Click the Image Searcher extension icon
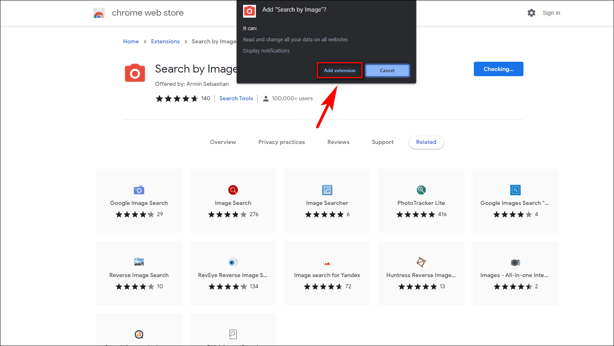The height and width of the screenshot is (346, 614). click(x=327, y=190)
